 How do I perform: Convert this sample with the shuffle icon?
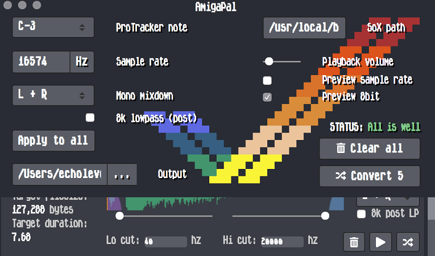point(408,242)
